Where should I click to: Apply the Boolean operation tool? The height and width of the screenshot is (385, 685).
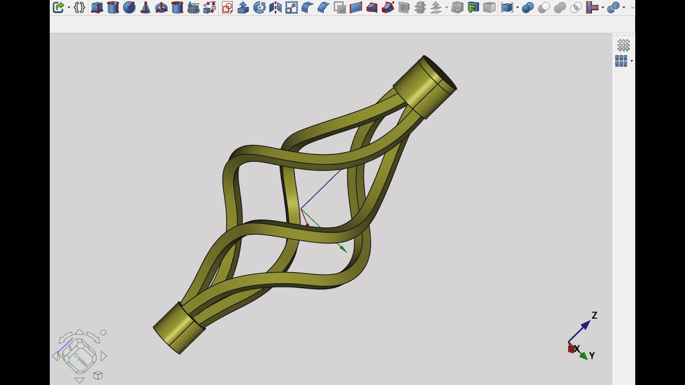tap(528, 7)
